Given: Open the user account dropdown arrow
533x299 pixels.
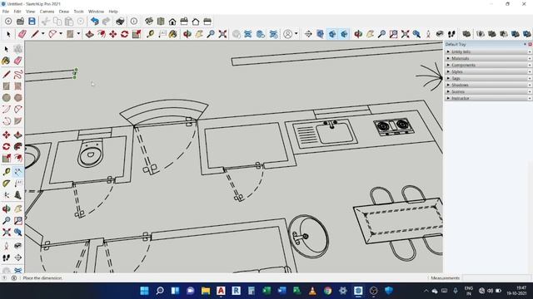Looking at the screenshot, I should (296, 34).
